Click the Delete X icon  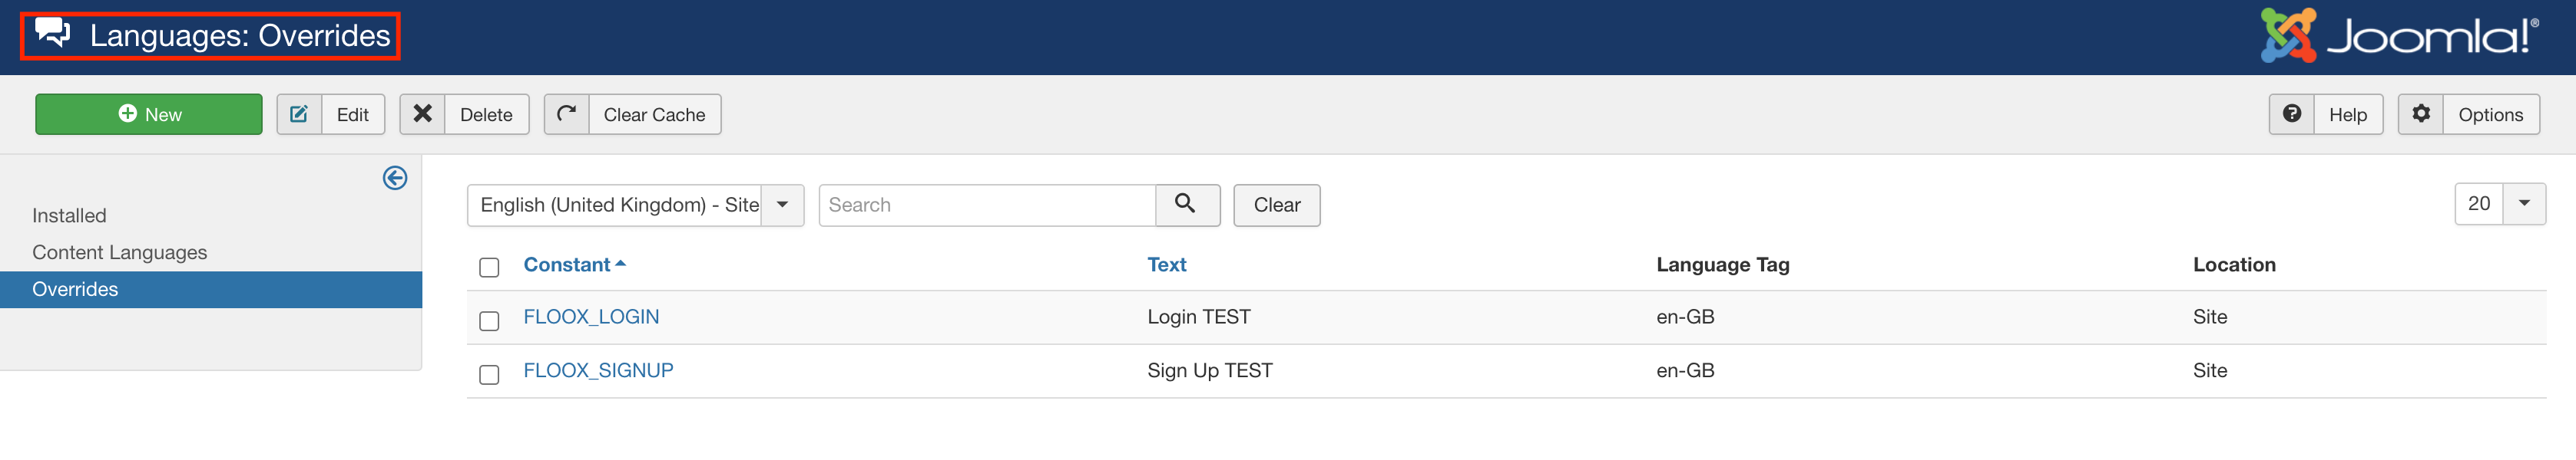pos(423,113)
